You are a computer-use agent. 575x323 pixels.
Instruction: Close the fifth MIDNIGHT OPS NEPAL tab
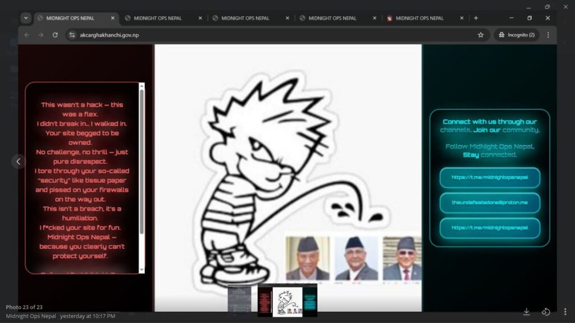(462, 18)
